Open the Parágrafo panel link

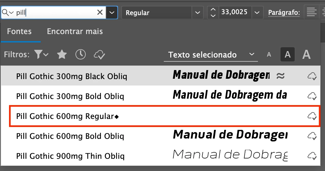(284, 13)
